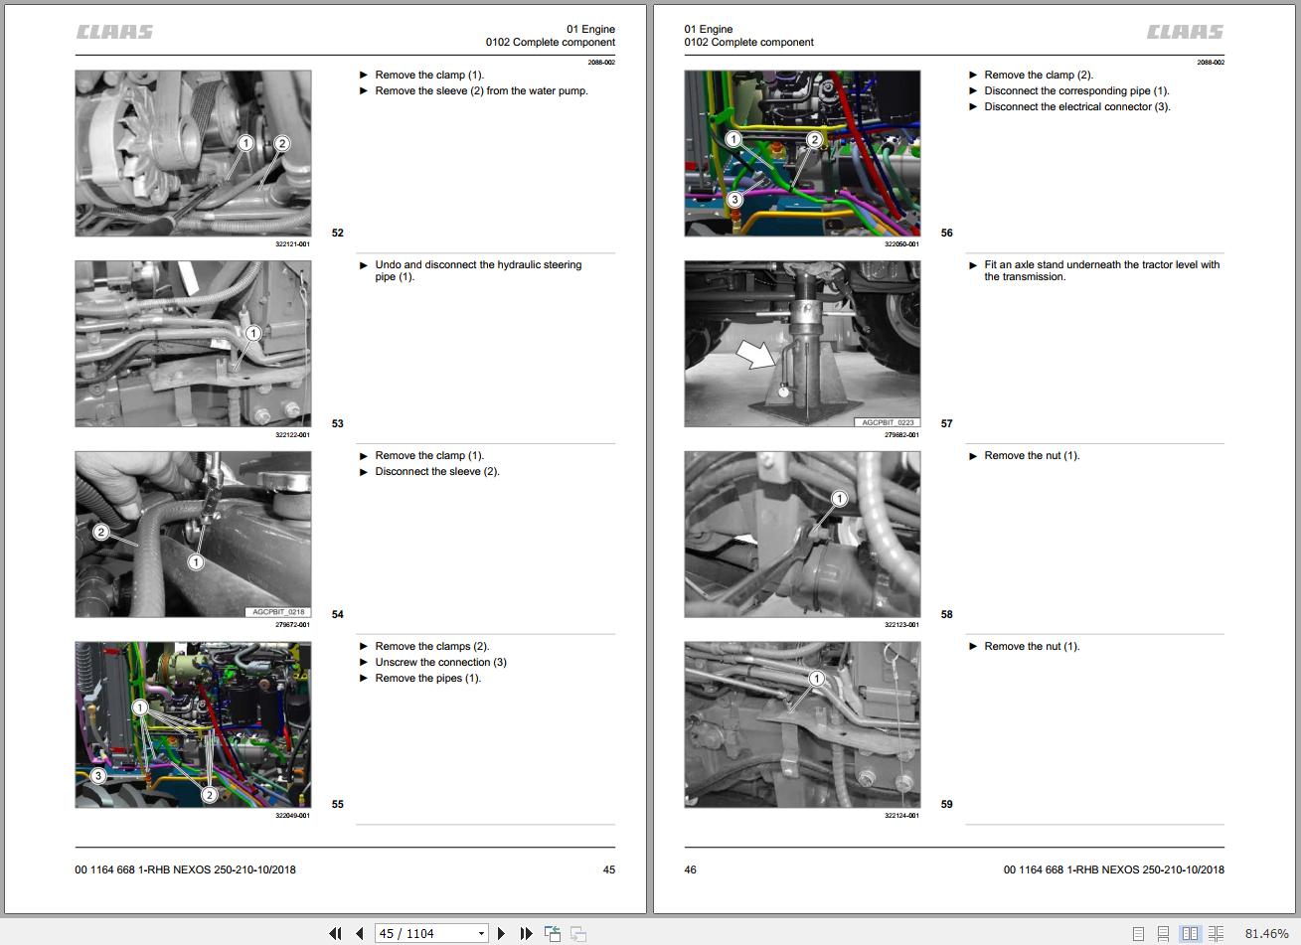Click the '01 Engine' header on page 45
Image resolution: width=1301 pixels, height=945 pixels.
click(x=590, y=29)
